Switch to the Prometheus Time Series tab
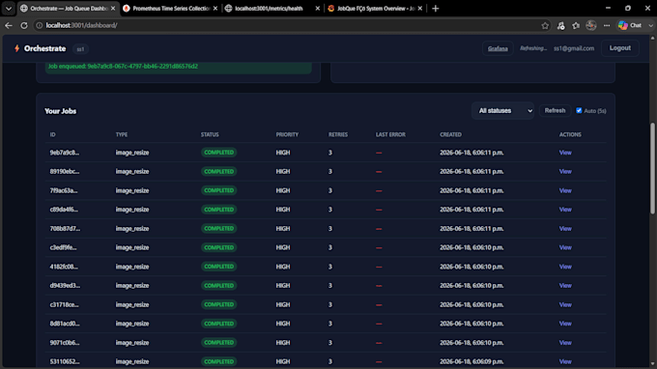The image size is (657, 369). tap(171, 9)
